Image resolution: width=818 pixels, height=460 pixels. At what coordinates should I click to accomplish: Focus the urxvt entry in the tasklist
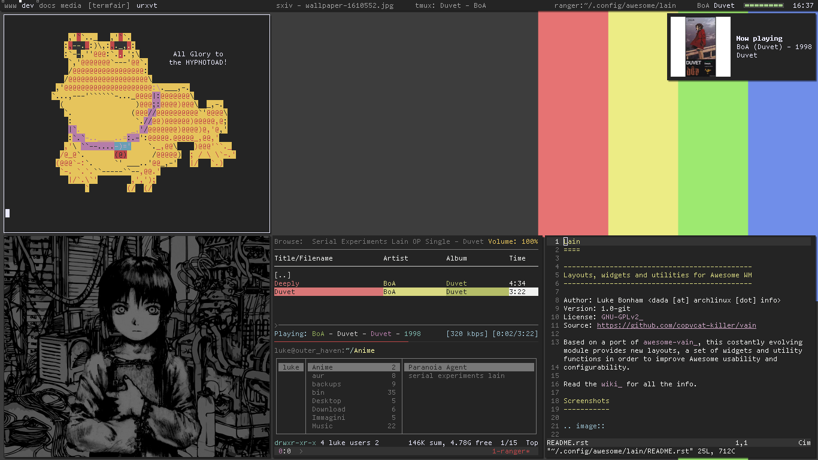(147, 5)
